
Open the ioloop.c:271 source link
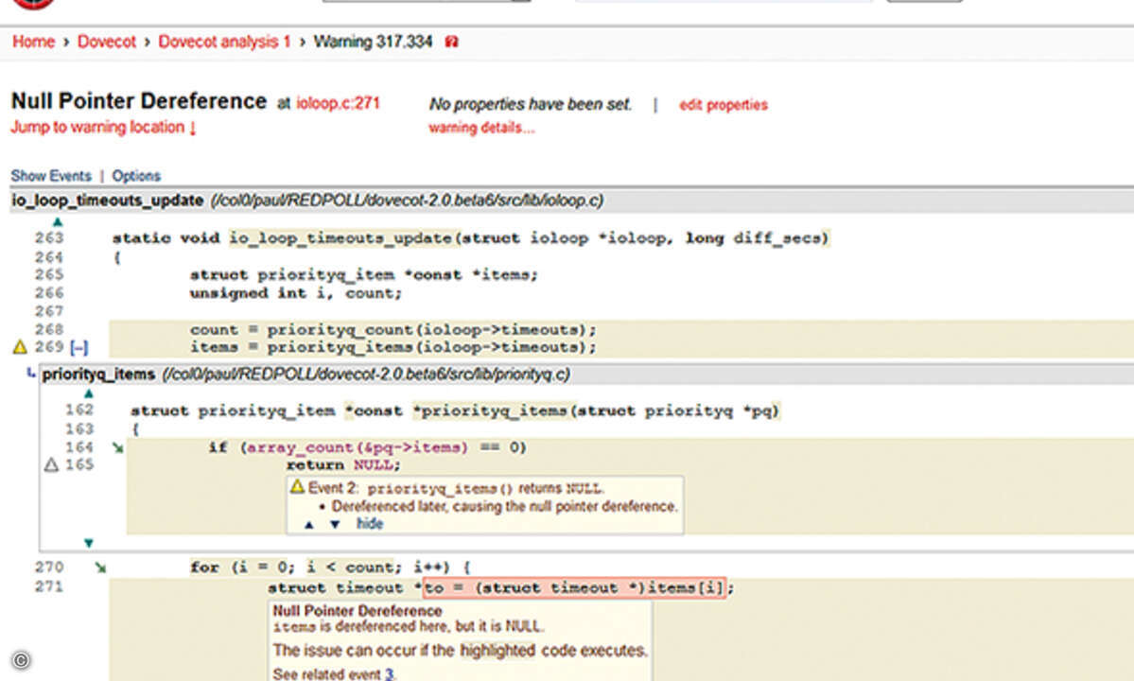pos(338,103)
